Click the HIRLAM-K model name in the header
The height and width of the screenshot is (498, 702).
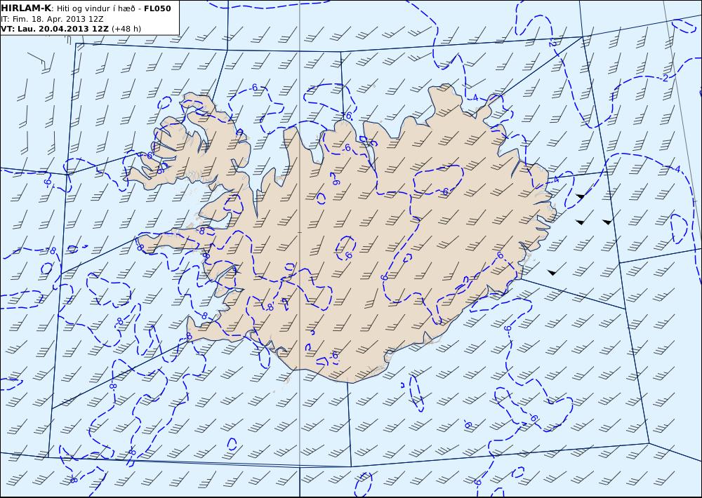point(26,8)
